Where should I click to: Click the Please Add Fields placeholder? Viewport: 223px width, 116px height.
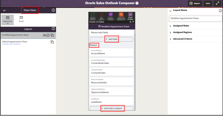pos(111,33)
